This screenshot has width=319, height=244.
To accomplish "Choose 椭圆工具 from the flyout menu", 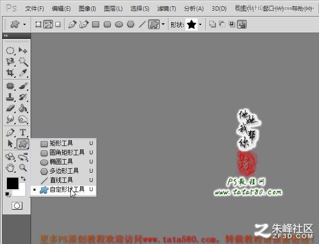I will pos(63,162).
